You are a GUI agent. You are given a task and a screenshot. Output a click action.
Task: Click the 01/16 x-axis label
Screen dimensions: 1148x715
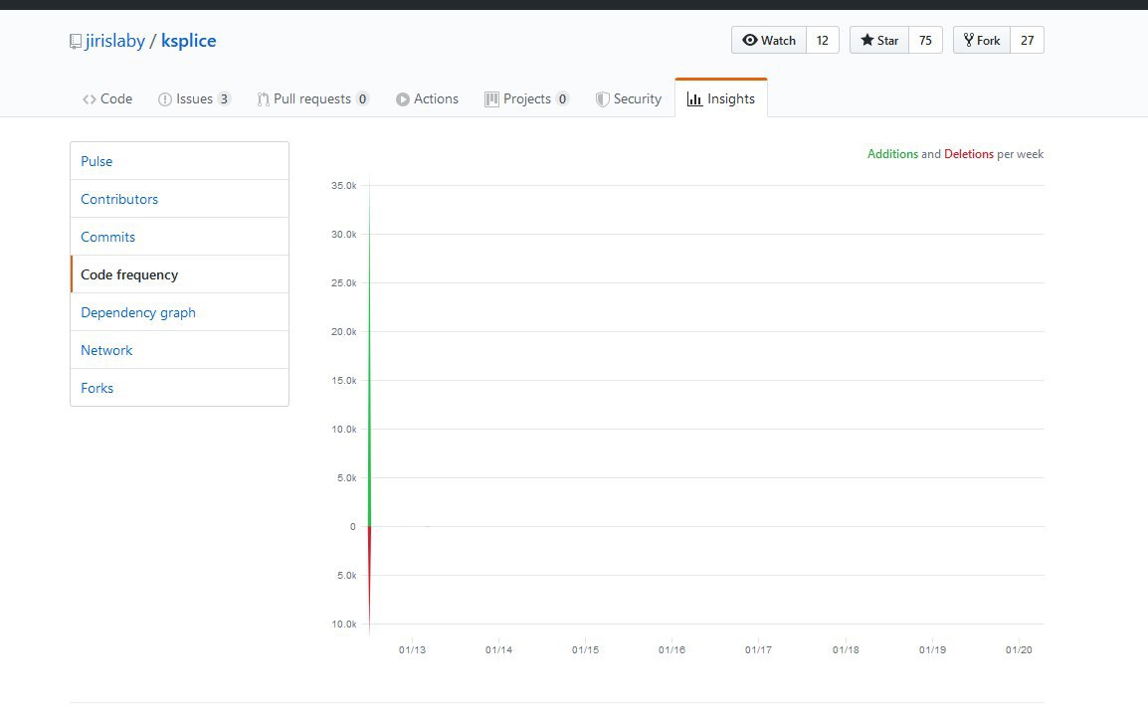[671, 650]
